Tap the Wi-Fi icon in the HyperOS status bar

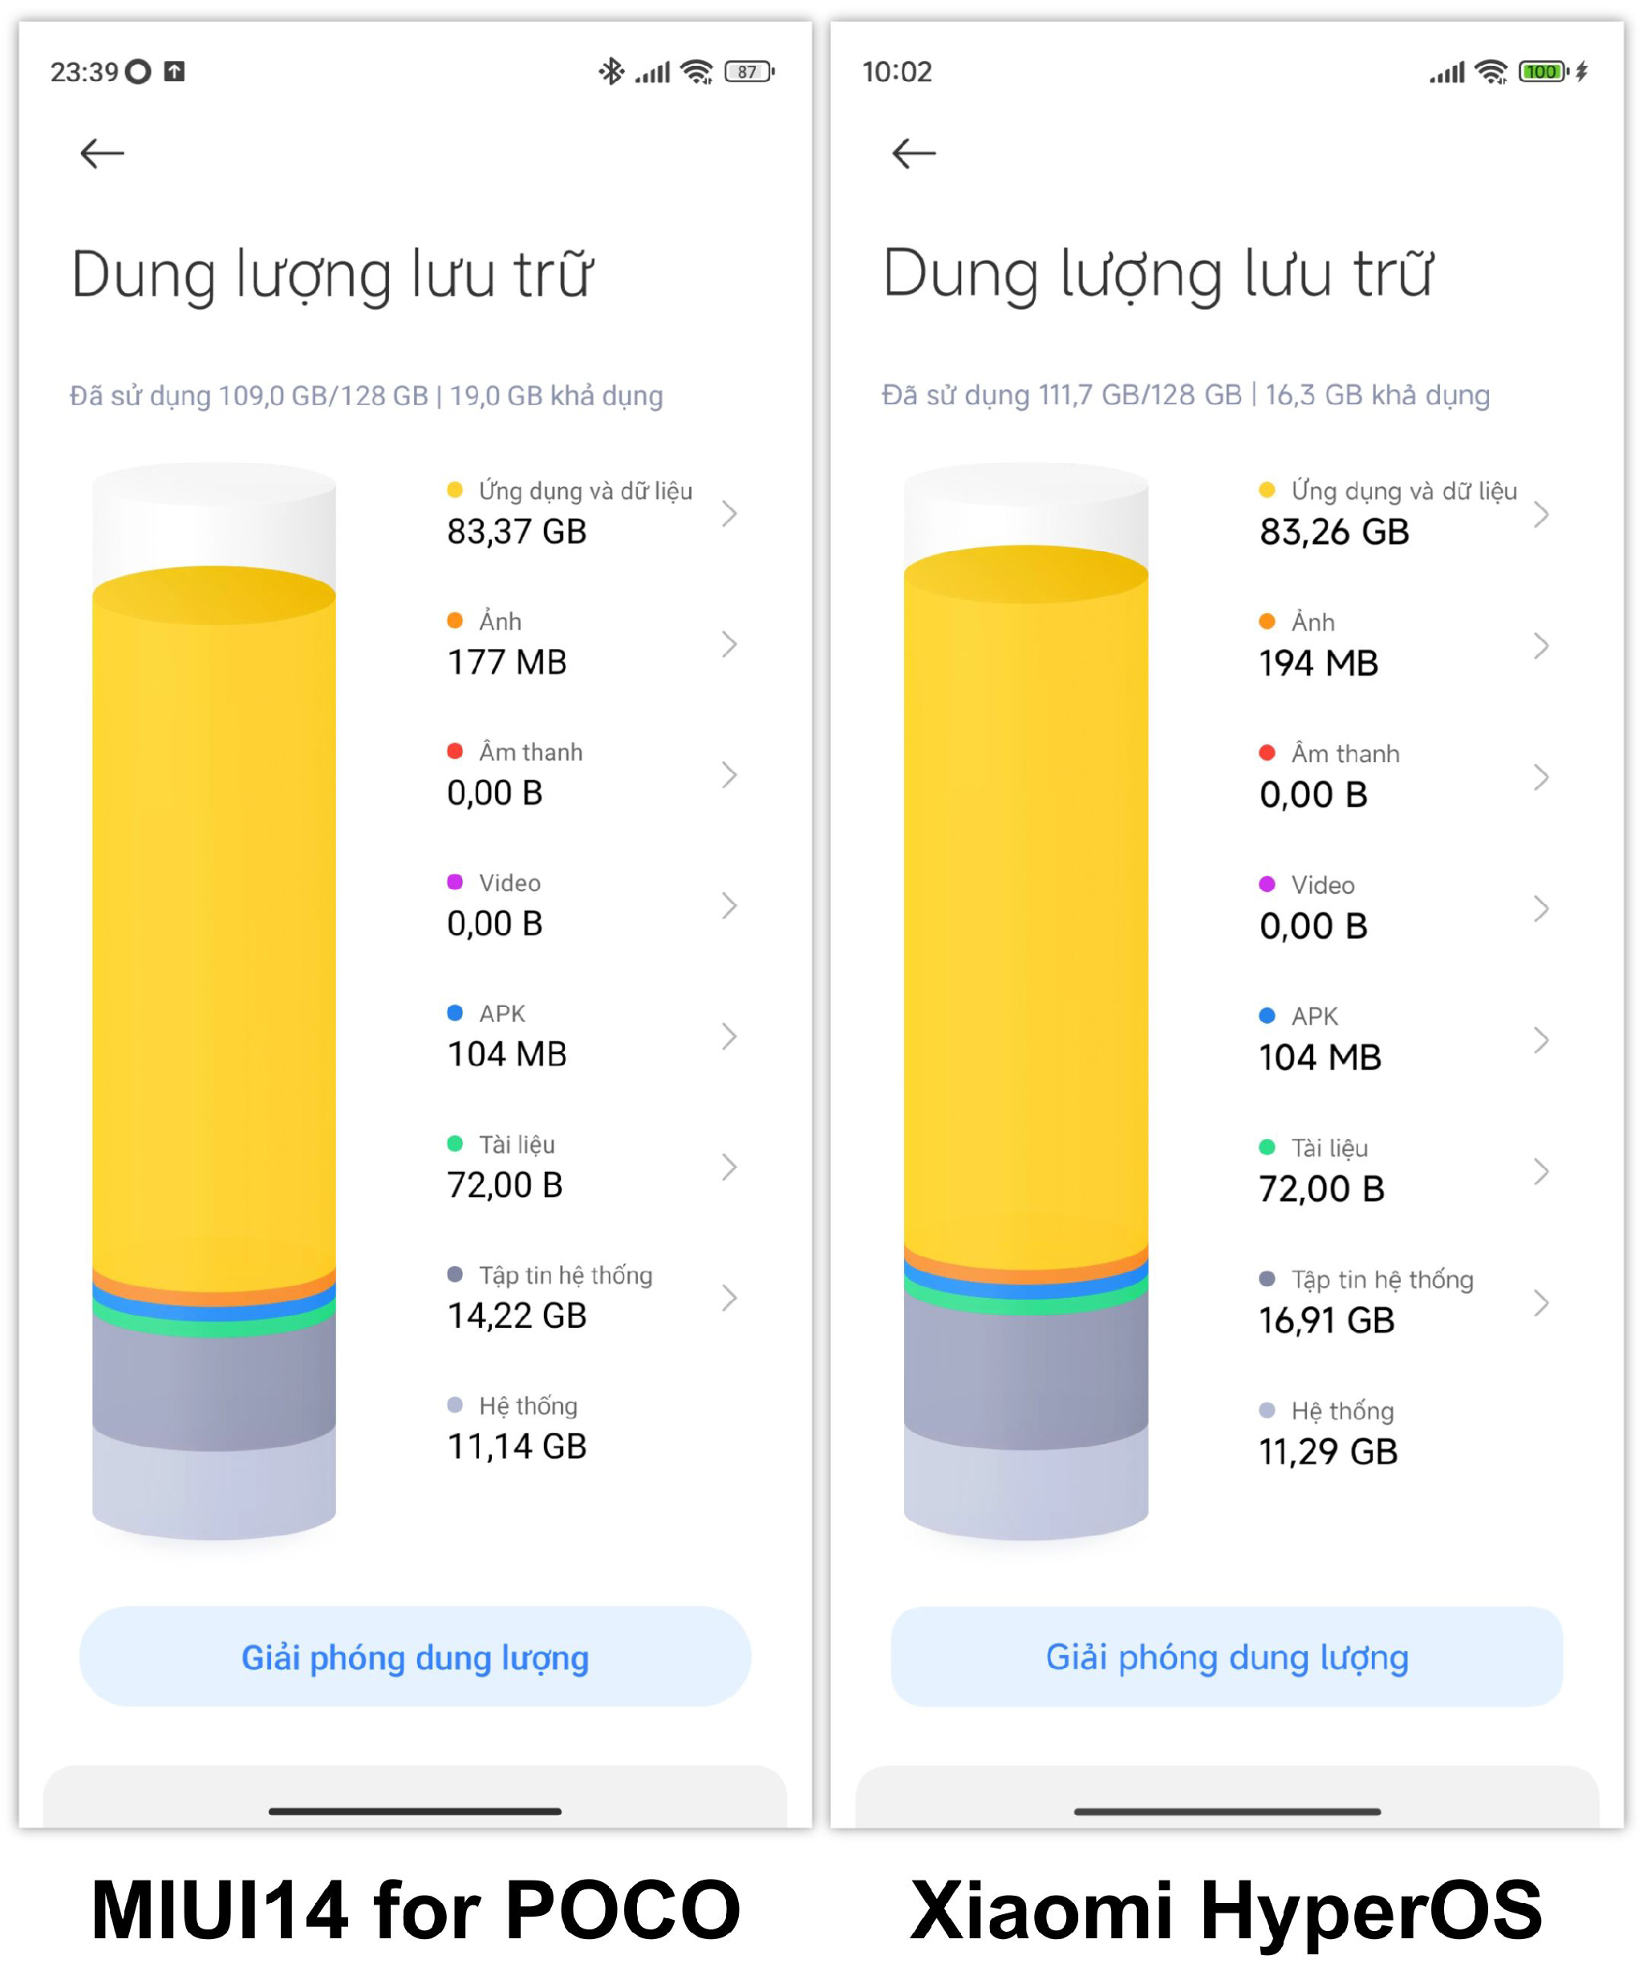click(1492, 71)
